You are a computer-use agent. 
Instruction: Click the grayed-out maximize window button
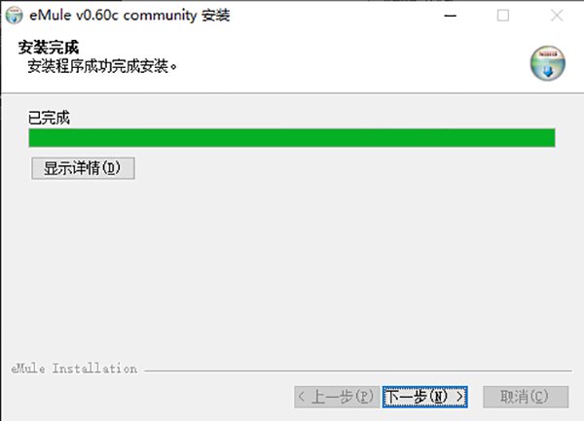tap(503, 16)
